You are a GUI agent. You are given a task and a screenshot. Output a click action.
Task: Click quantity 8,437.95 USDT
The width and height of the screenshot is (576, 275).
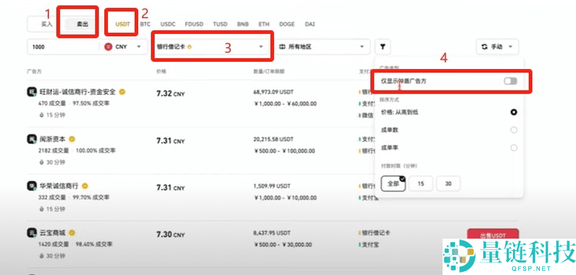(272, 233)
